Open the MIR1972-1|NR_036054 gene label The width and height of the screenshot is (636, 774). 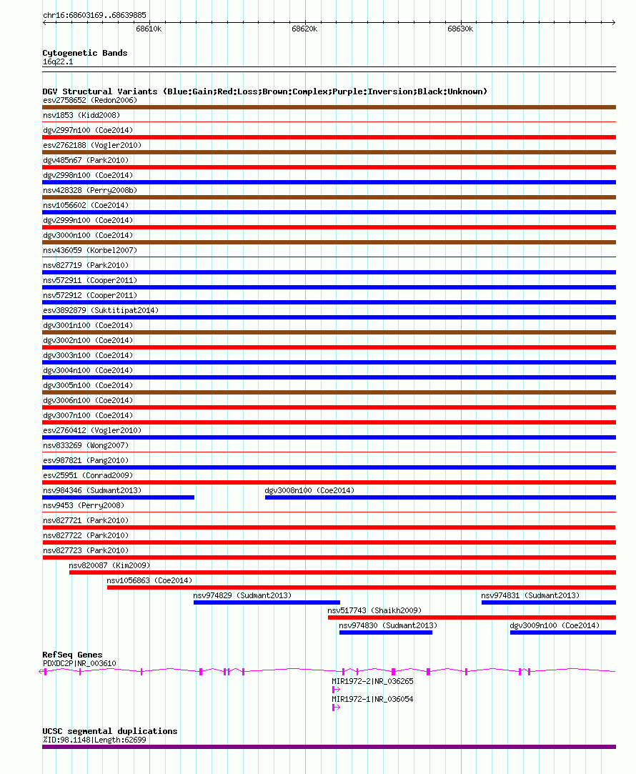[x=372, y=699]
